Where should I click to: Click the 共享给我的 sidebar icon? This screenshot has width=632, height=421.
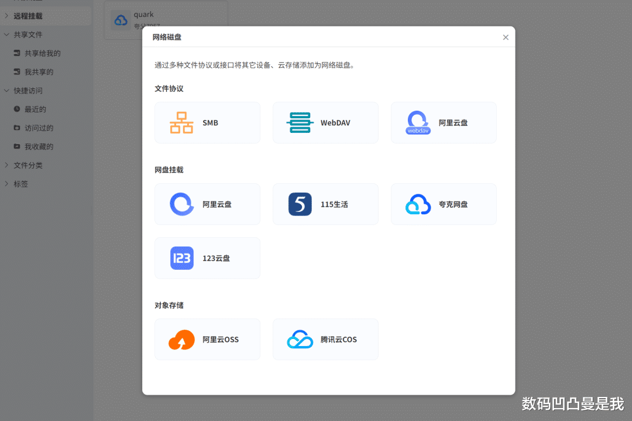pos(17,53)
